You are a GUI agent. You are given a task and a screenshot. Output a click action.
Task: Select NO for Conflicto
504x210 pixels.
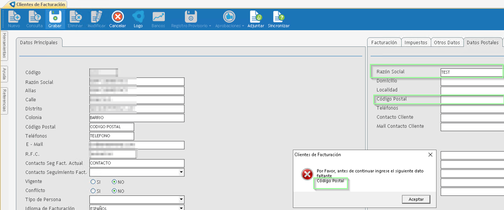tap(114, 191)
